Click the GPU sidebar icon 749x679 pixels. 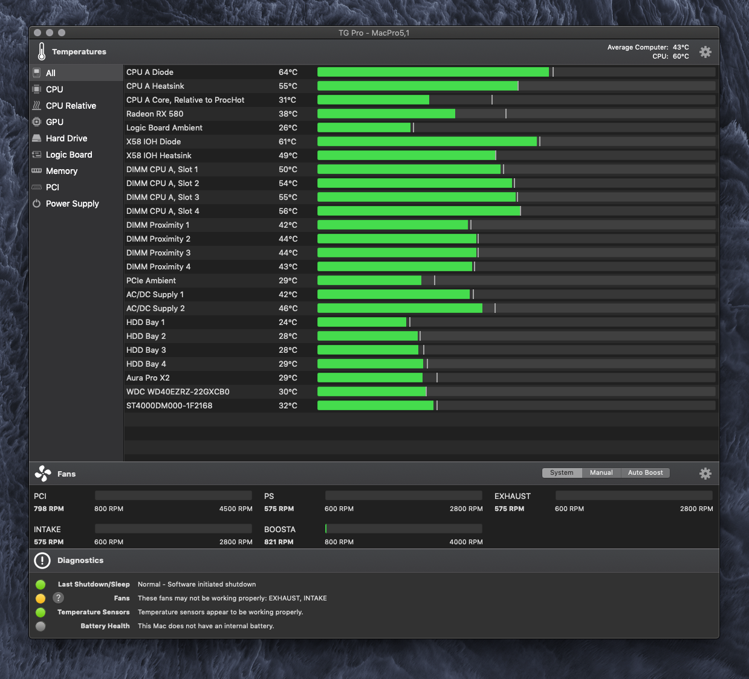tap(37, 122)
